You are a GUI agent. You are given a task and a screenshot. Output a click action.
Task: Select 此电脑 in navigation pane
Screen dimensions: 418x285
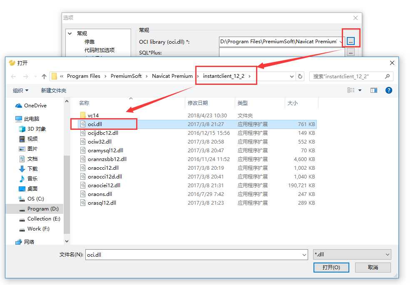pyautogui.click(x=27, y=119)
